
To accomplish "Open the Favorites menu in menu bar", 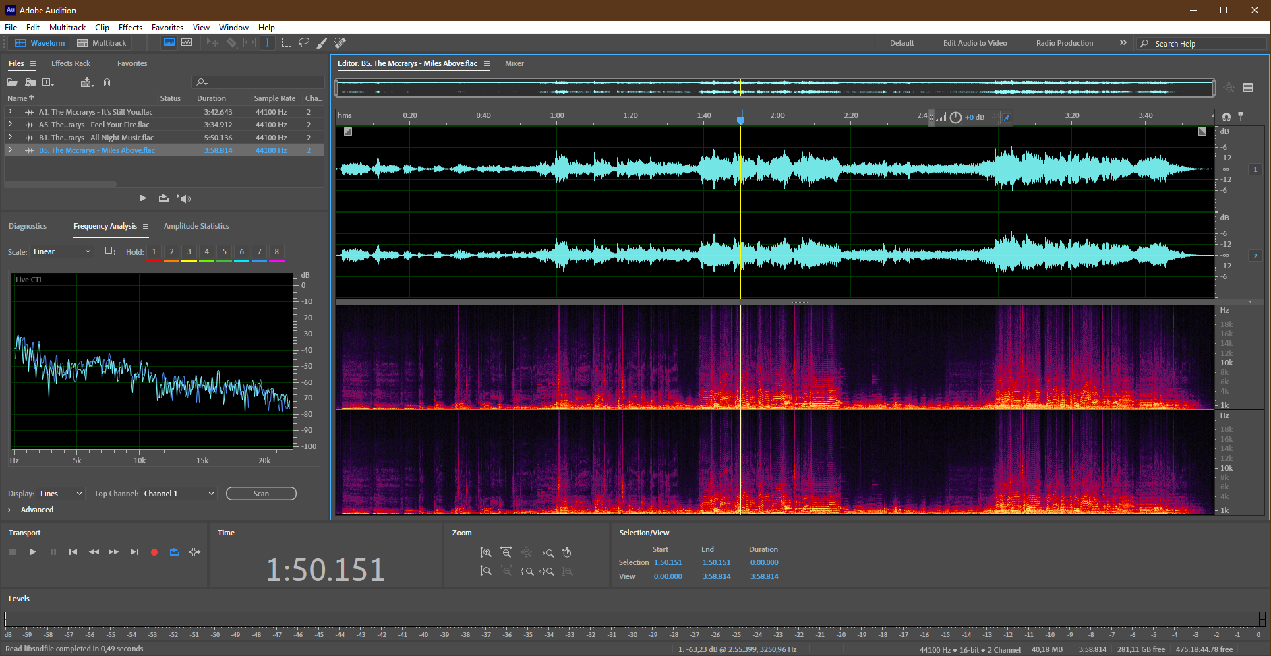I will pos(167,28).
